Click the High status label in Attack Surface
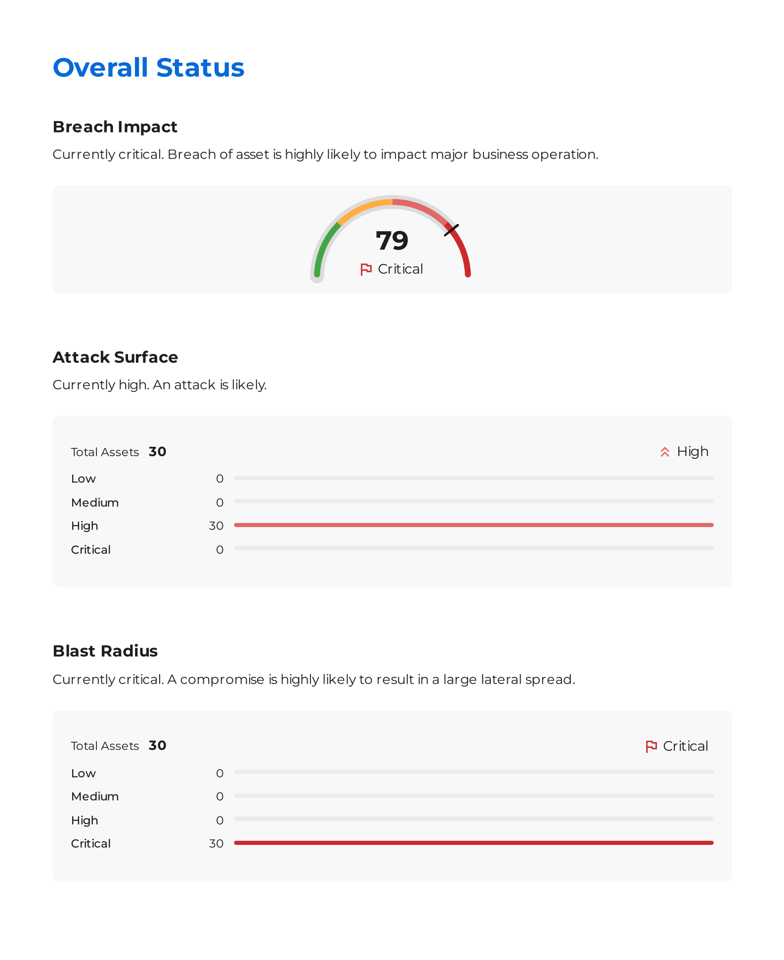 click(693, 452)
